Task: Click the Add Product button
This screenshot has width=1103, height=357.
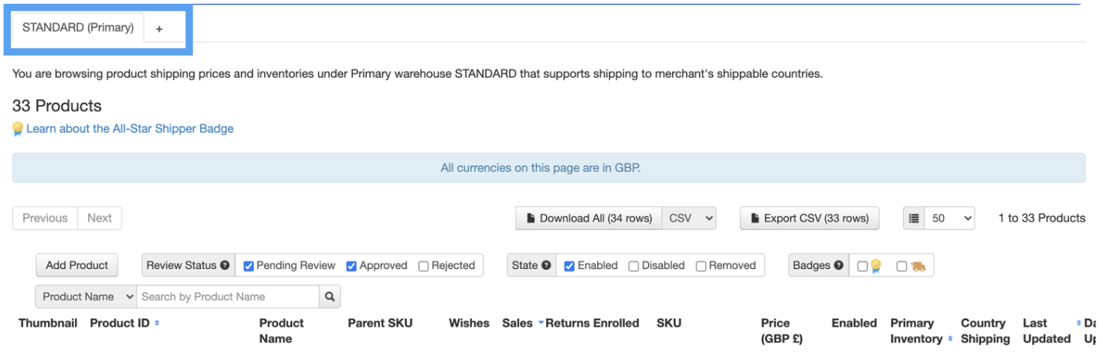Action: [x=77, y=266]
